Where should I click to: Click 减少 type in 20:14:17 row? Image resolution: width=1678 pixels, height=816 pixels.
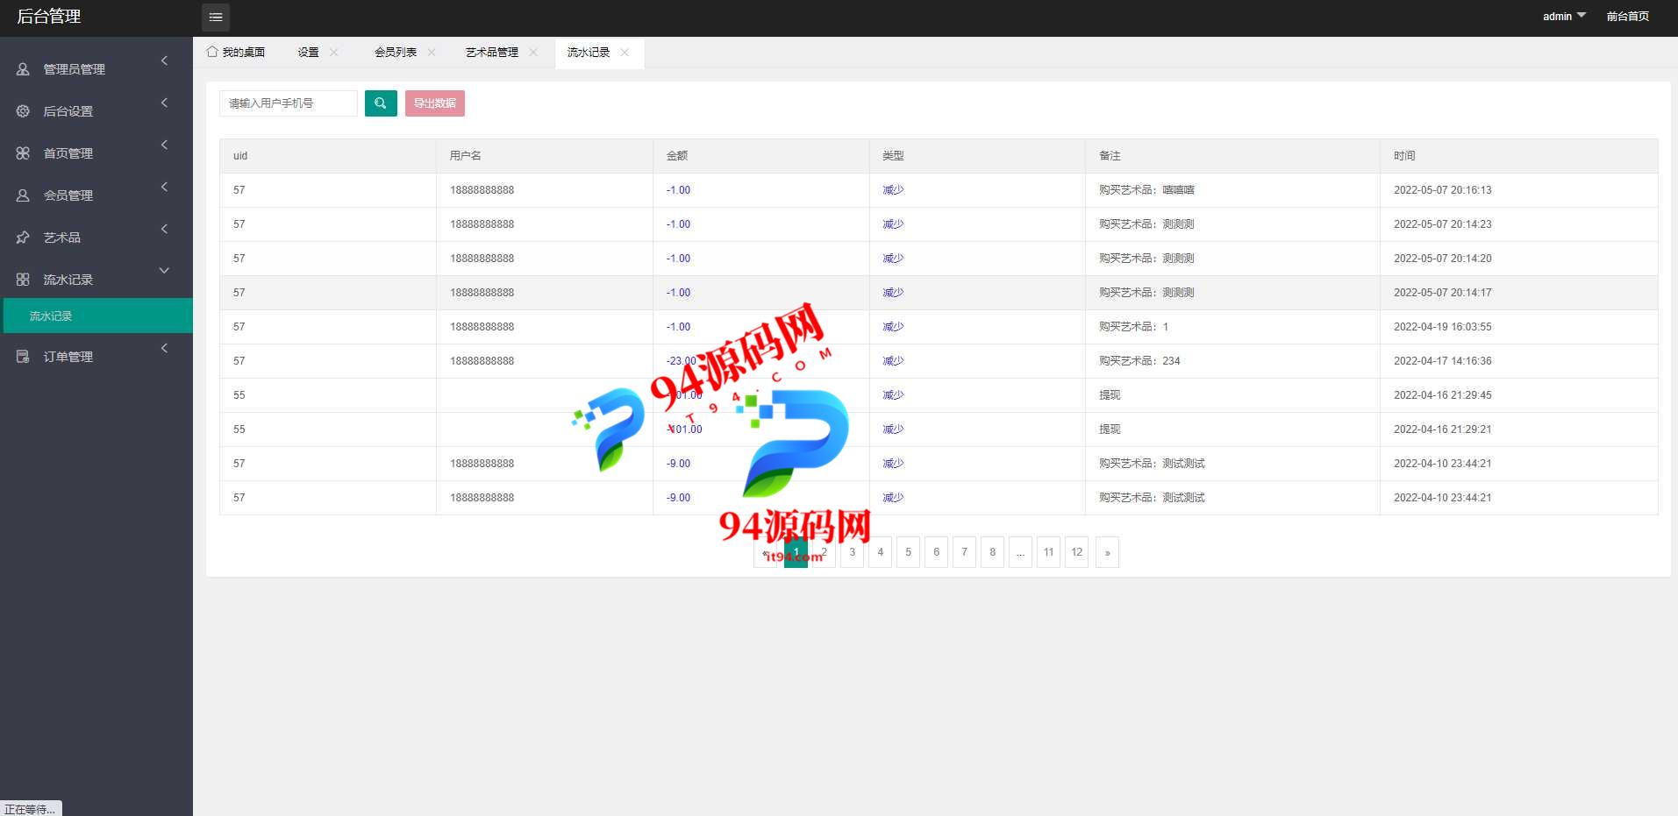893,293
